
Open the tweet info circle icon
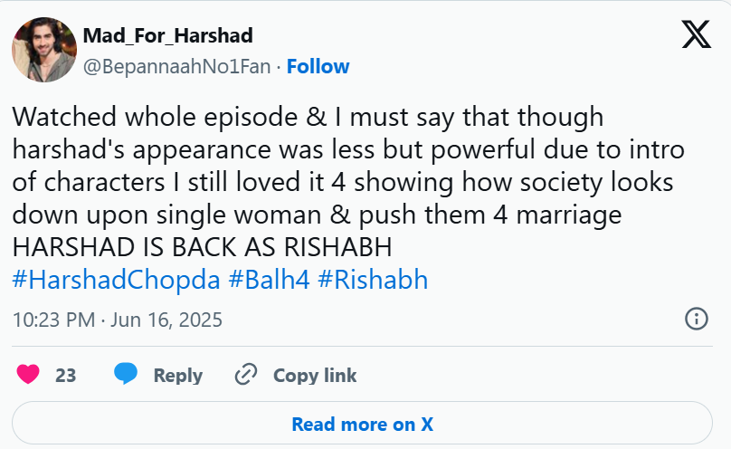point(696,320)
